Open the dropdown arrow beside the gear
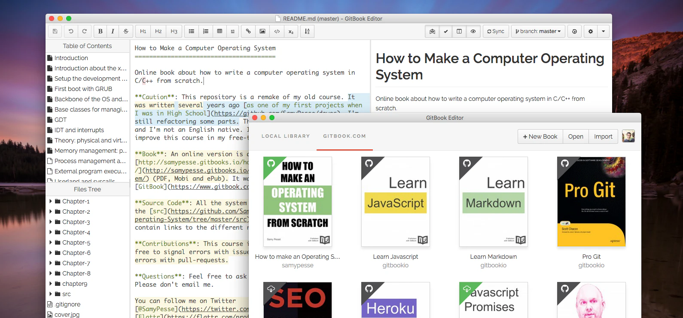 [x=603, y=31]
